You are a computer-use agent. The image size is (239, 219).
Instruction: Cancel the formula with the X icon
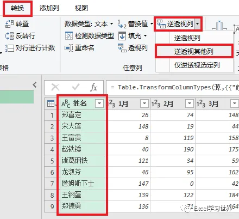click(55, 87)
